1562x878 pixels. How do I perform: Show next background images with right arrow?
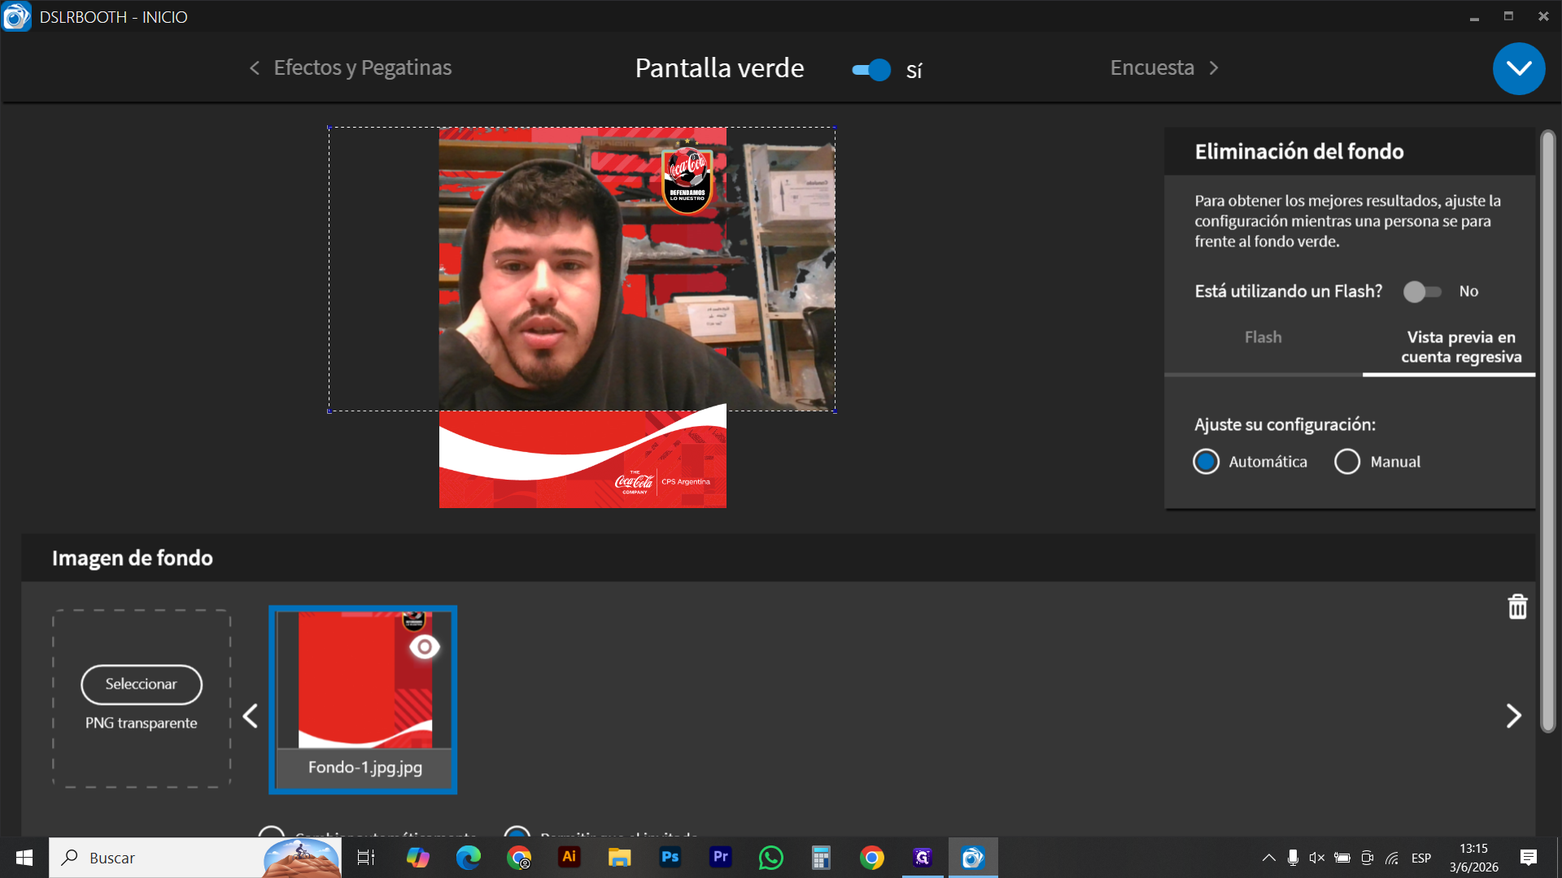[x=1513, y=716]
